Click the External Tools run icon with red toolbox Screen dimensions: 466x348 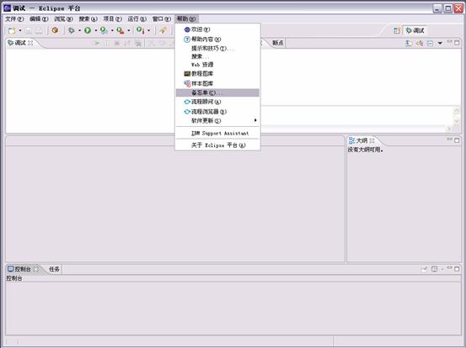120,30
